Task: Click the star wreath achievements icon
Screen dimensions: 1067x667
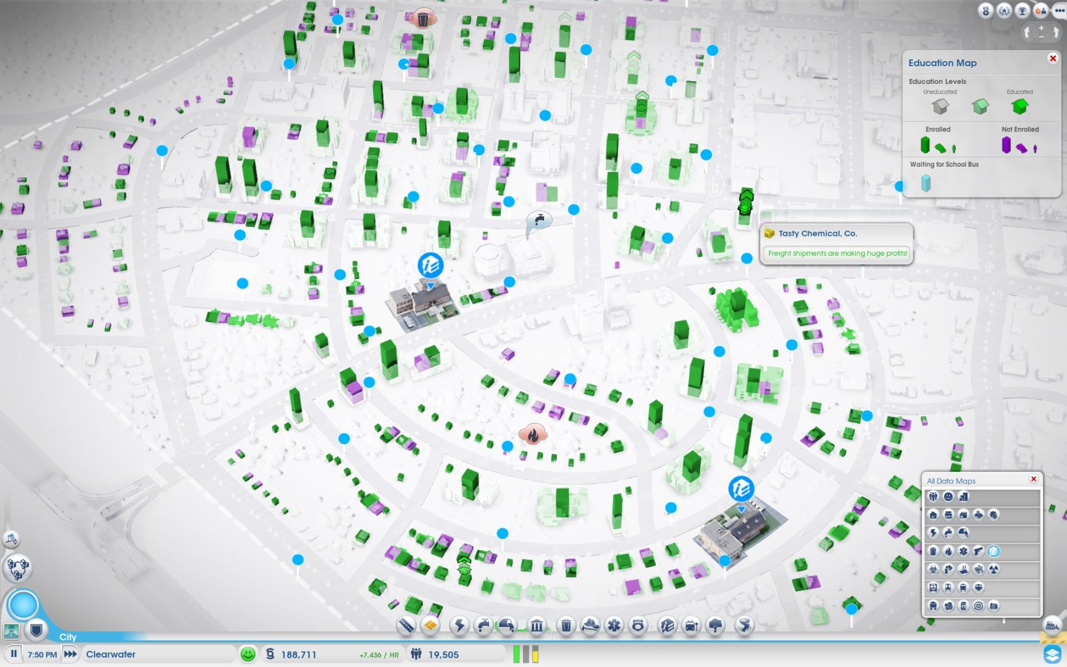Action: (x=1005, y=10)
